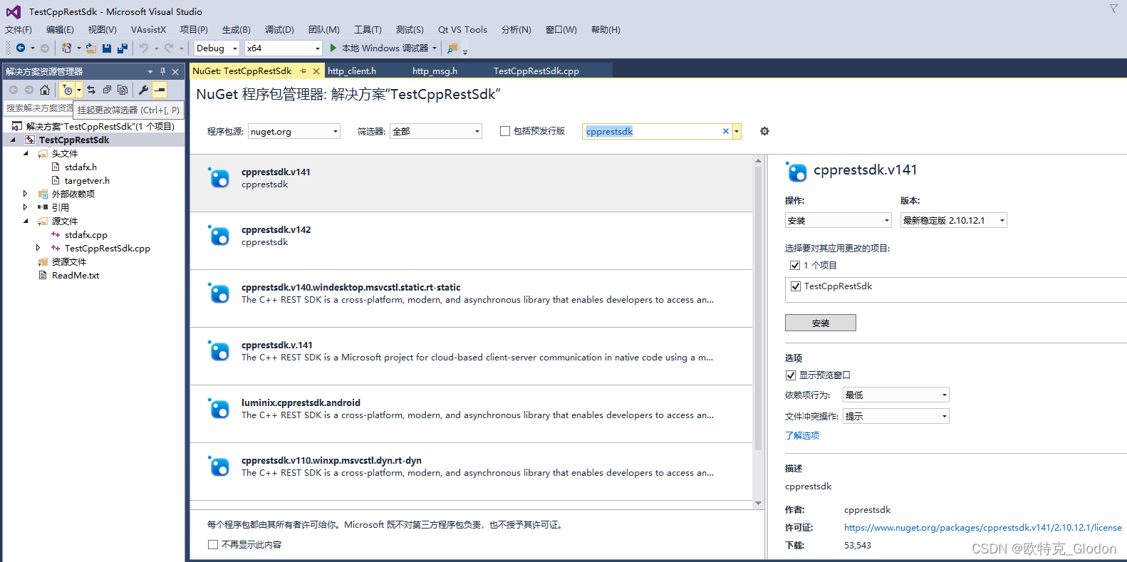Check the '不再显示此内容' checkbox
1127x562 pixels.
click(213, 544)
